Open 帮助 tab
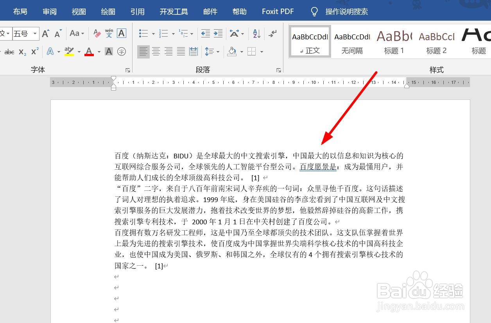491x323 pixels. click(240, 11)
